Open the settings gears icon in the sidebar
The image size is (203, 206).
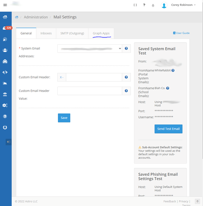(5, 105)
